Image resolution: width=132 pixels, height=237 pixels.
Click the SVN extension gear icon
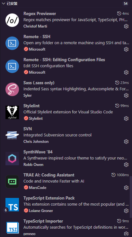126,142
